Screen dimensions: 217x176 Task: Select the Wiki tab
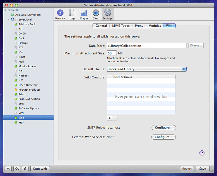coord(169,26)
